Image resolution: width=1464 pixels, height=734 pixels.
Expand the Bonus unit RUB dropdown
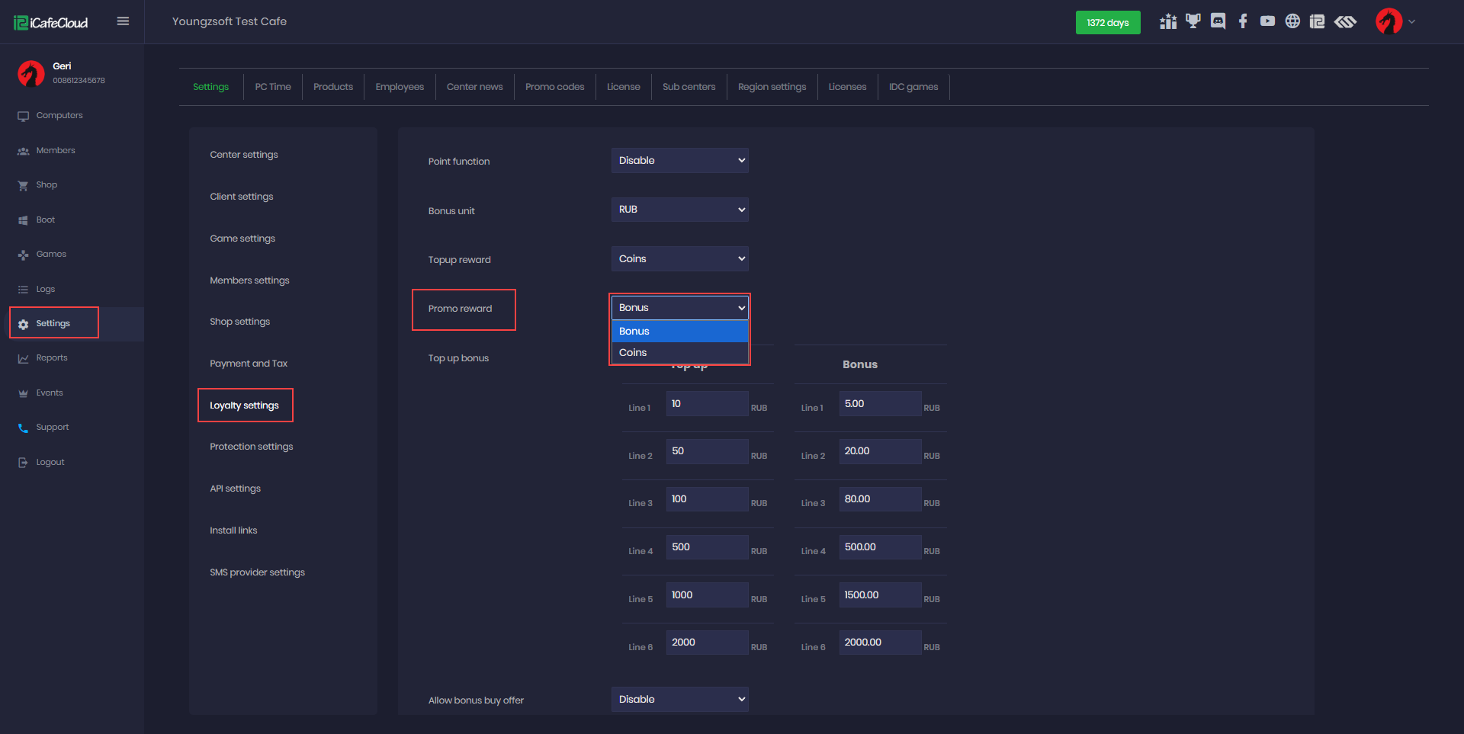click(679, 210)
